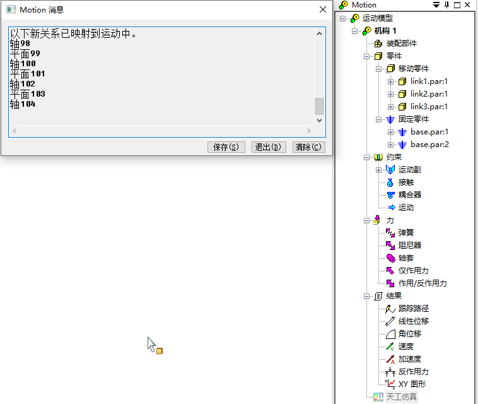Click the message list scroll down arrow
Image resolution: width=478 pixels, height=404 pixels.
pos(319,120)
